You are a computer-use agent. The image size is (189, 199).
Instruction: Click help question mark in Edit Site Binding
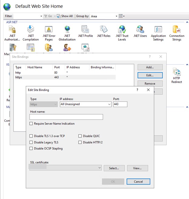(137, 90)
